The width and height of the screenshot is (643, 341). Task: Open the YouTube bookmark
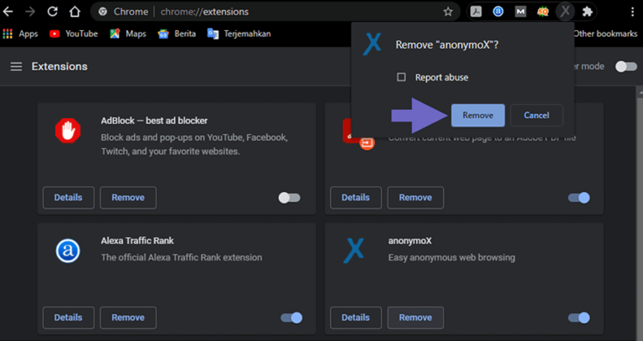74,34
